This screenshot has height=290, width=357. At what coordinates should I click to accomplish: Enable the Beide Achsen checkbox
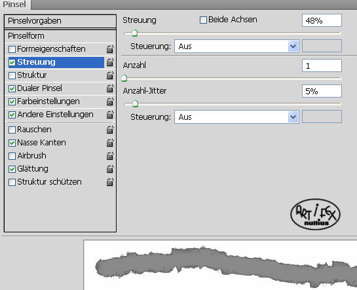click(x=203, y=20)
